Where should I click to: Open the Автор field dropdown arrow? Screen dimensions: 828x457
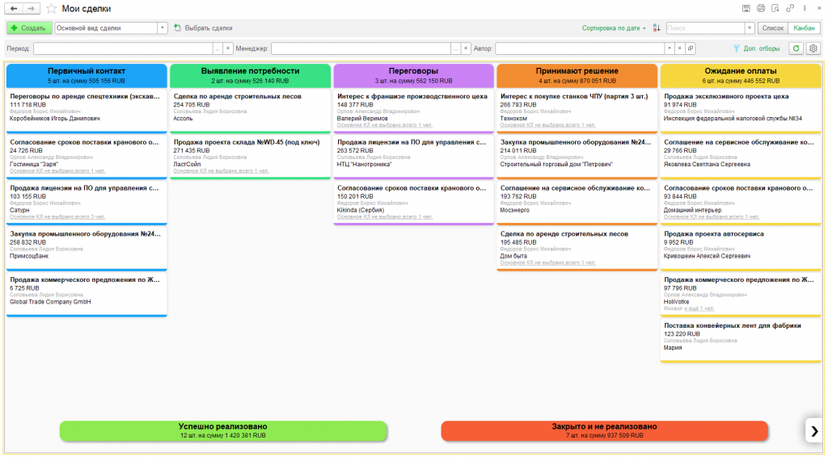coord(670,48)
